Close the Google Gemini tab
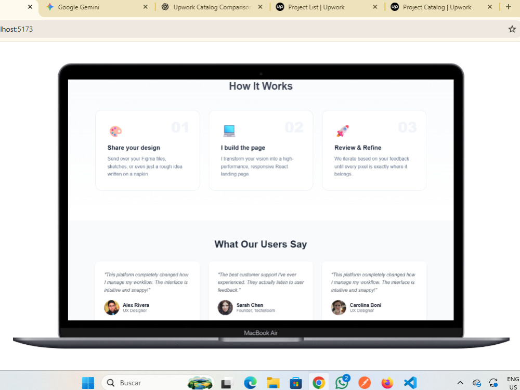Viewport: 520px width, 390px height. tap(145, 7)
